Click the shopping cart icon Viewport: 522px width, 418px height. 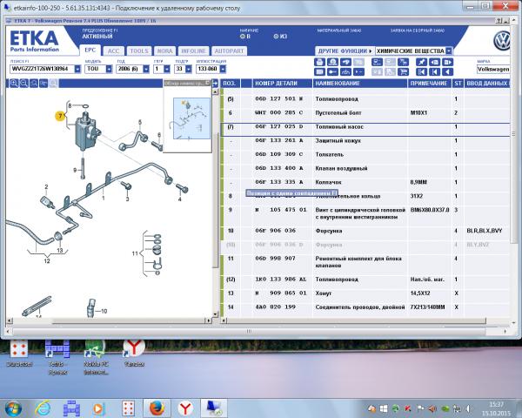click(x=403, y=71)
